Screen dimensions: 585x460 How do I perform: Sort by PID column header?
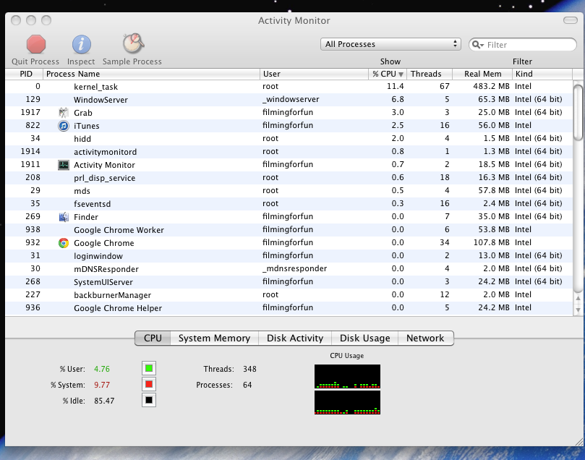(25, 74)
